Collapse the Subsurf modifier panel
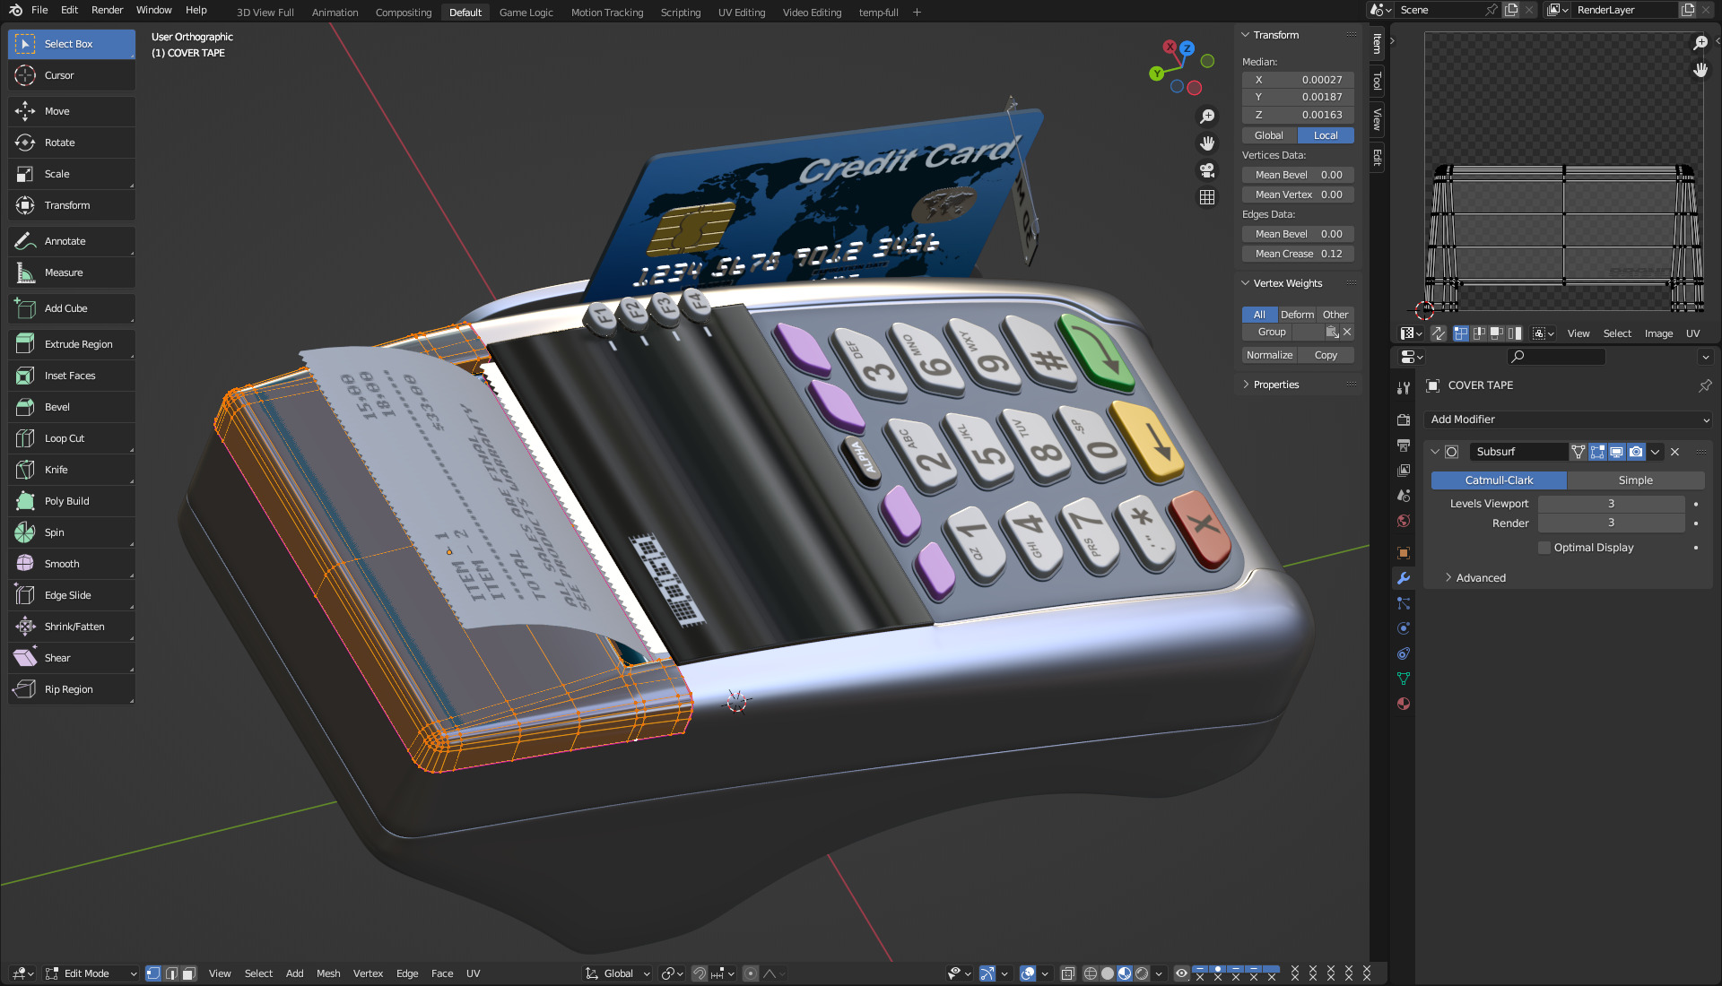 tap(1435, 452)
